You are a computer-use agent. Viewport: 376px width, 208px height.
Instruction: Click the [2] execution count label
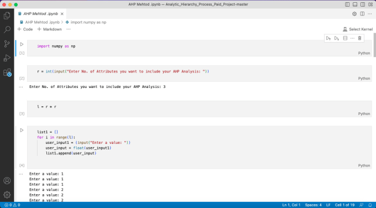point(22,79)
